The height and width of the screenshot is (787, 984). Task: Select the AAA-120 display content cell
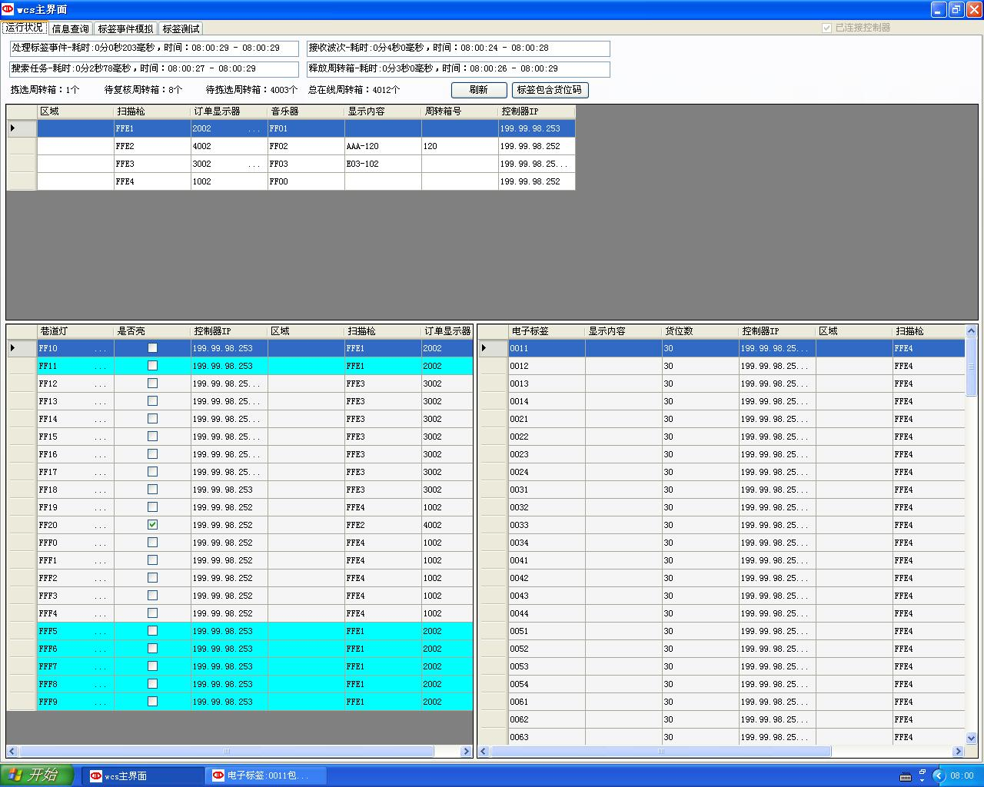383,146
